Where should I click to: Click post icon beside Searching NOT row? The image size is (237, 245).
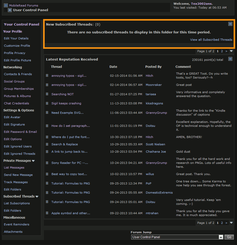pos(47,94)
